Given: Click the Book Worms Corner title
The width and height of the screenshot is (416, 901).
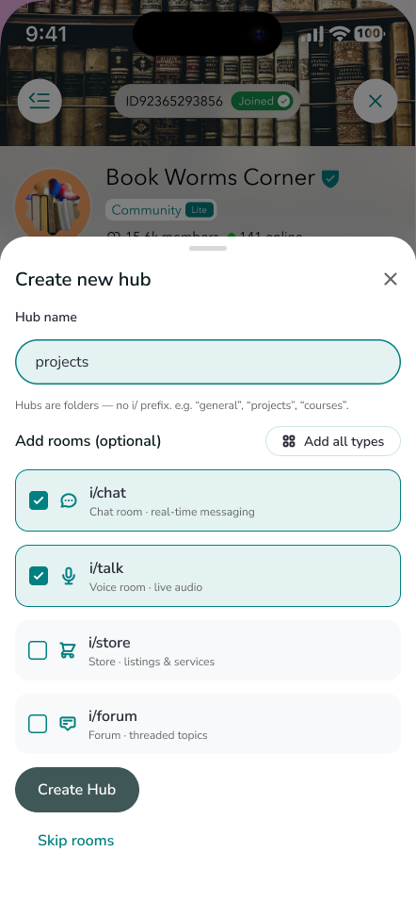Looking at the screenshot, I should (210, 177).
